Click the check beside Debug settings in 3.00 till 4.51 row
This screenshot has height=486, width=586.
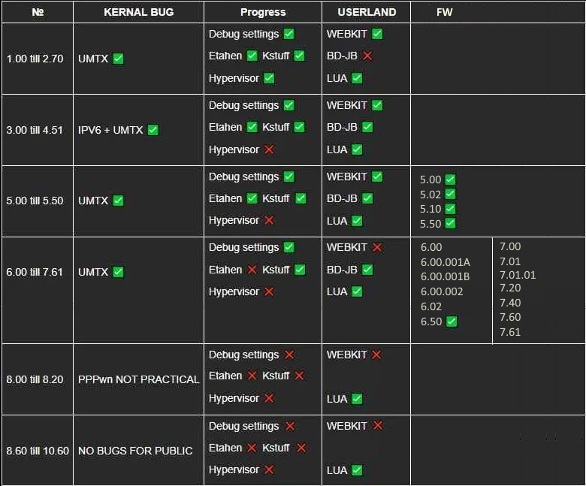click(x=289, y=105)
